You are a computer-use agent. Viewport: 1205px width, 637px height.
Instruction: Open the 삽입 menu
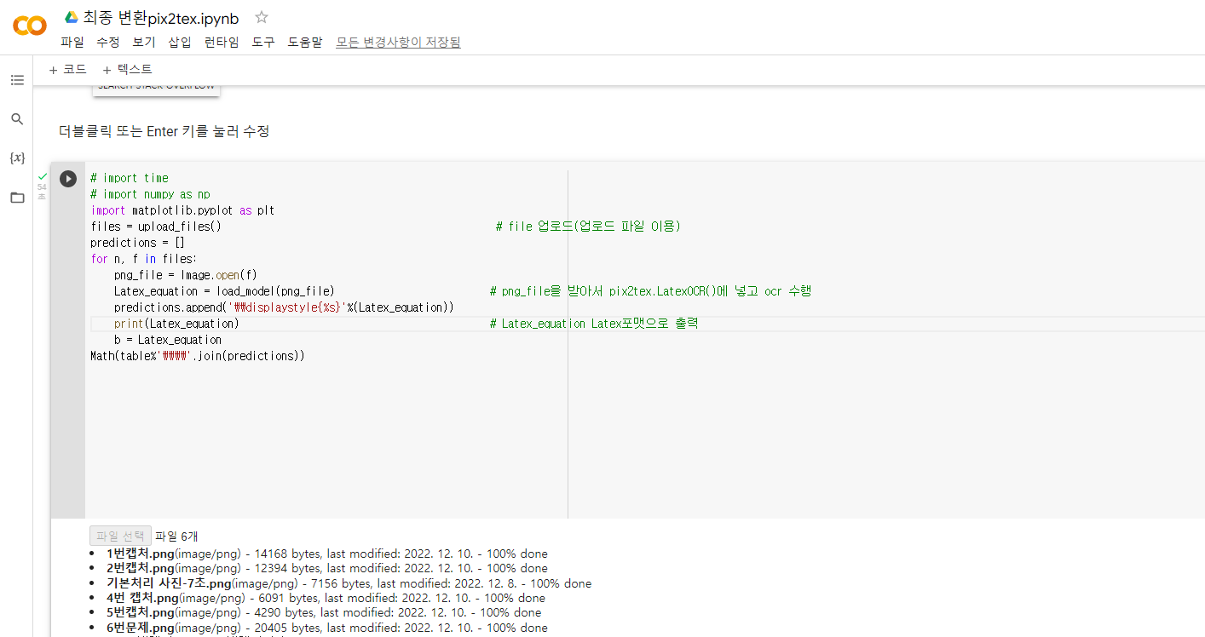coord(180,42)
